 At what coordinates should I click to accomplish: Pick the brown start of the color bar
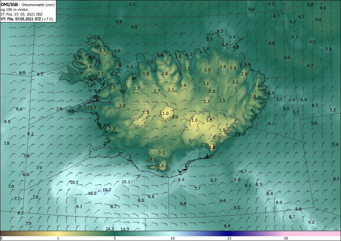(x=6, y=234)
